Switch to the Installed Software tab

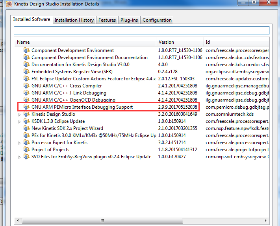tap(32, 19)
